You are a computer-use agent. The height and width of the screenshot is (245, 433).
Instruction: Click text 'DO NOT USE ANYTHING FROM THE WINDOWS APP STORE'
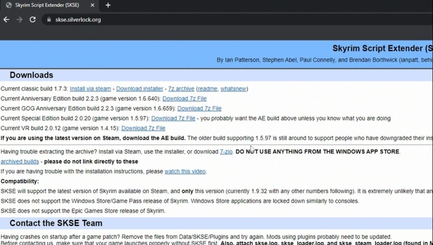pos(317,151)
